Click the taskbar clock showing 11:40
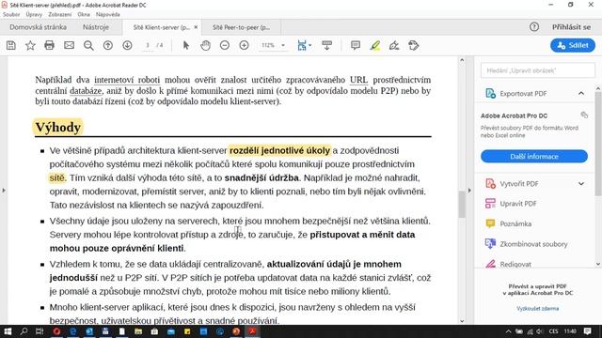 [x=571, y=331]
